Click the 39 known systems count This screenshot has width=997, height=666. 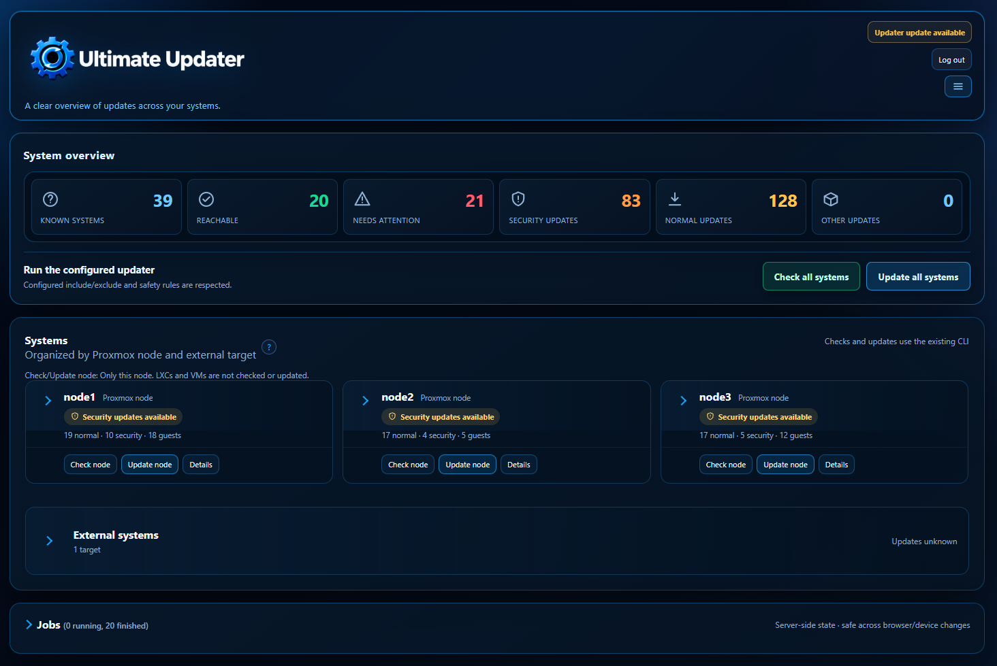(x=163, y=201)
